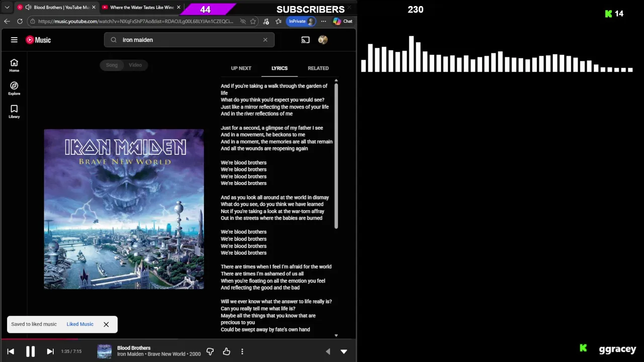Open the Related tab
Viewport: 644px width, 362px height.
(x=318, y=68)
